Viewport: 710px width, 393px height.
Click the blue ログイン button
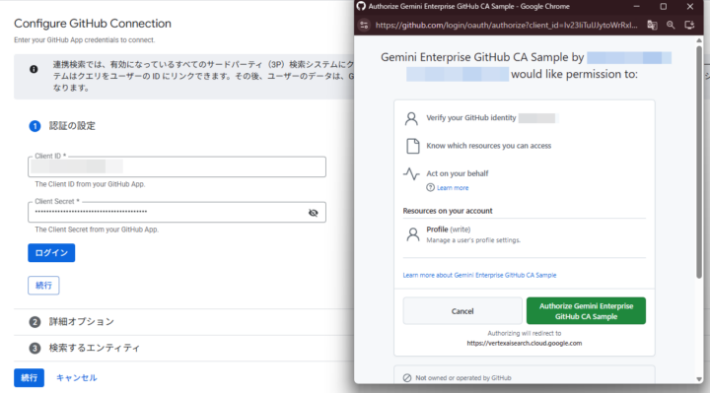tap(51, 253)
